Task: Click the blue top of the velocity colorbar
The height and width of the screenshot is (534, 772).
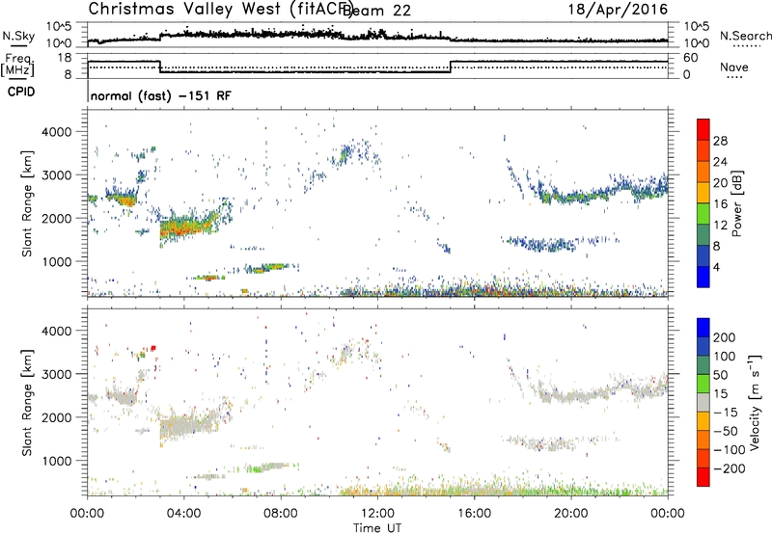Action: [x=703, y=328]
